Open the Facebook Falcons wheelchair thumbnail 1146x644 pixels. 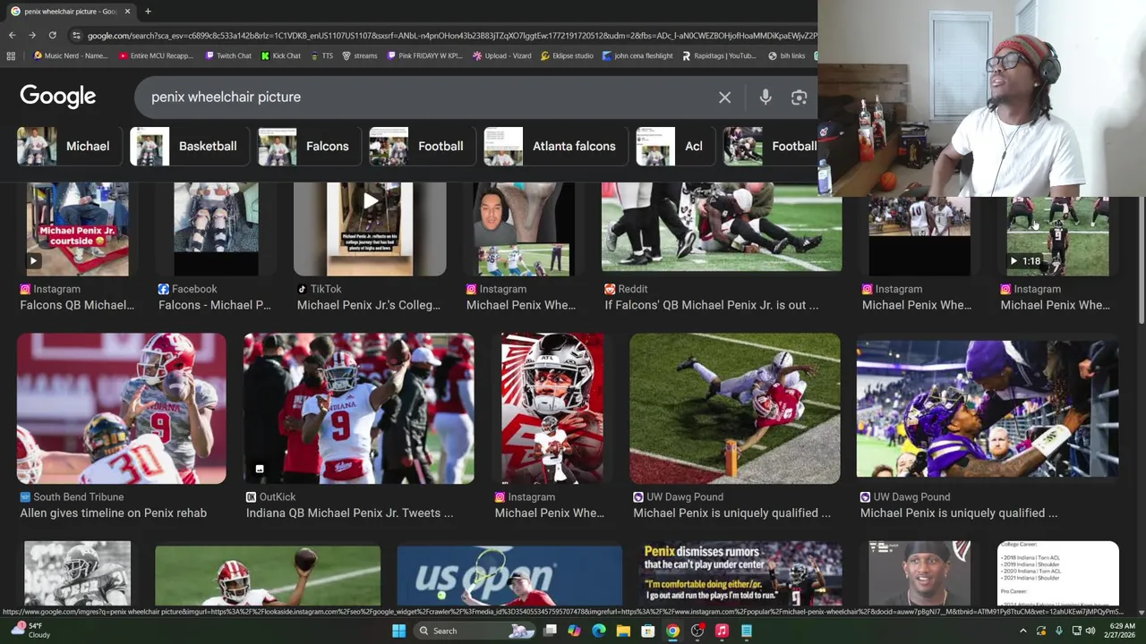tap(216, 229)
